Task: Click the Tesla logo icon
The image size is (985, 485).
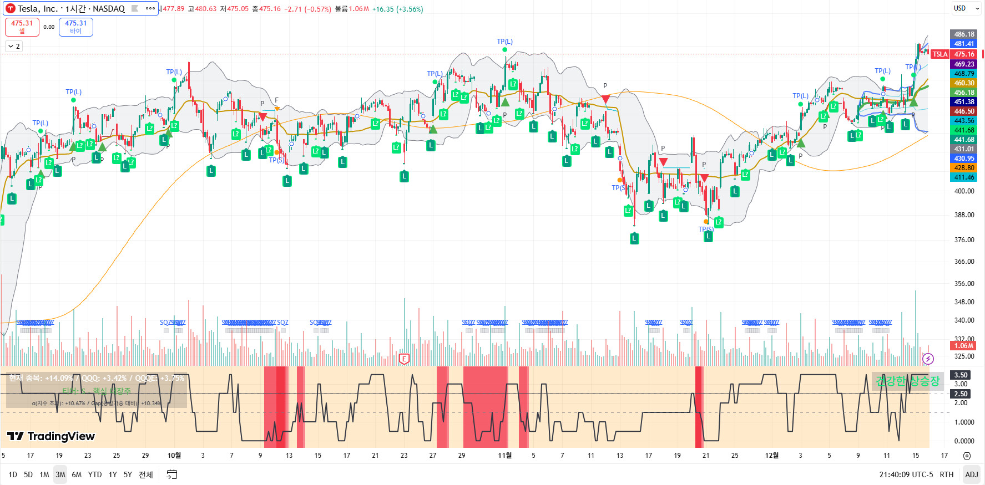Action: pyautogui.click(x=11, y=8)
